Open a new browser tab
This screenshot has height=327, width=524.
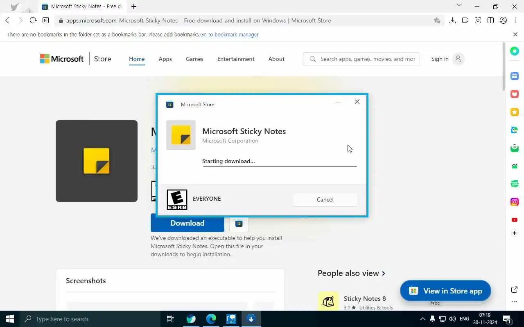point(133,7)
